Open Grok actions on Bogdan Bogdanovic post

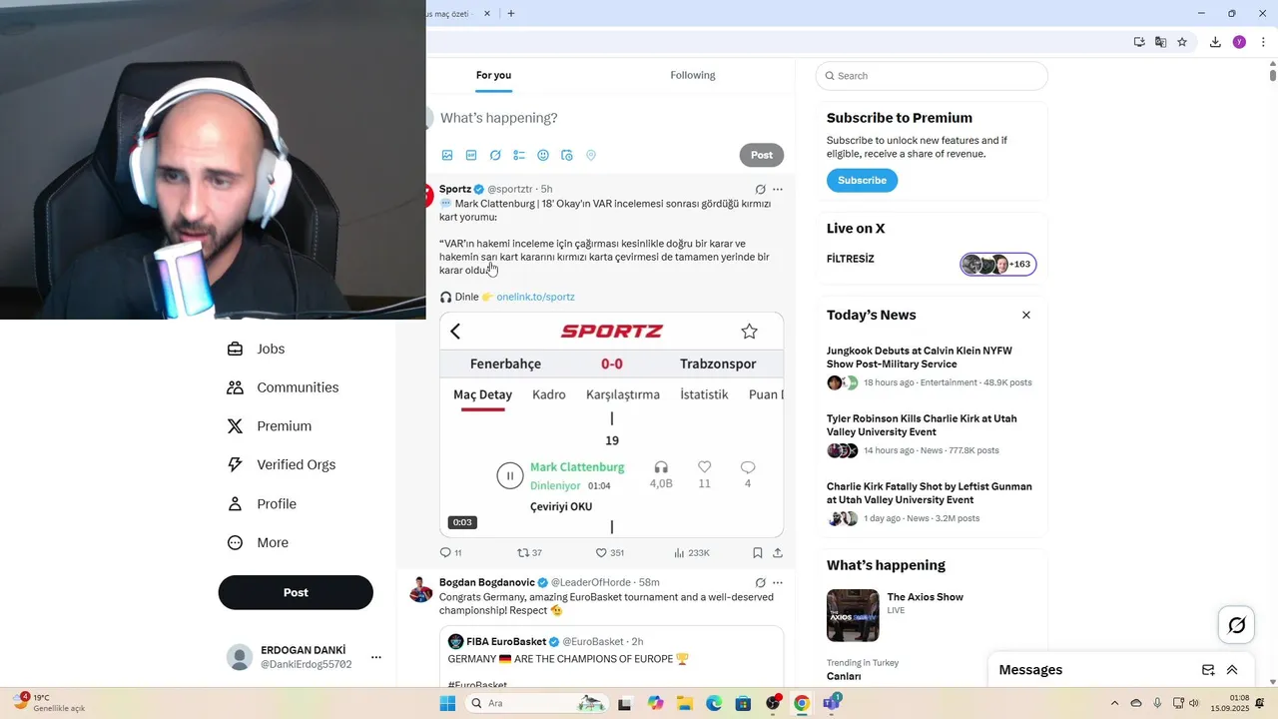(760, 582)
